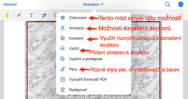Screen dimensions: 188x99
Task: Open the more options ellipsis button
Action: [x=181, y=4]
